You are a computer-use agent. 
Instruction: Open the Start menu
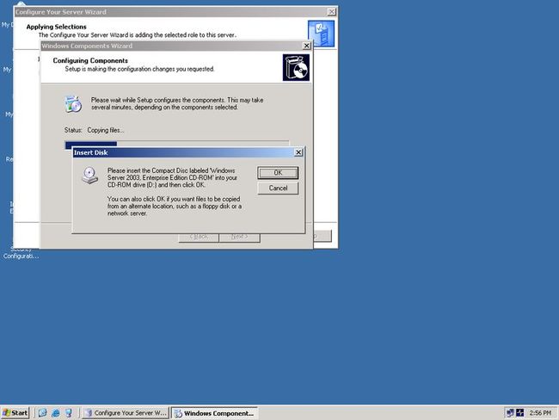(15, 413)
